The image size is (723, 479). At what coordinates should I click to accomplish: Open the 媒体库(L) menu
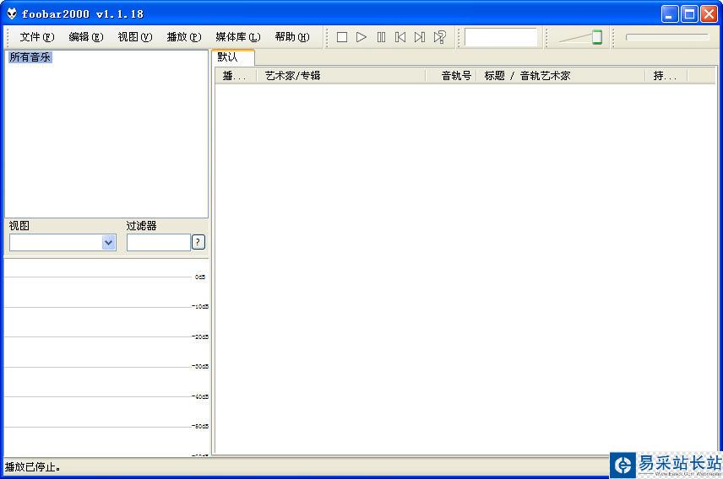pyautogui.click(x=238, y=37)
